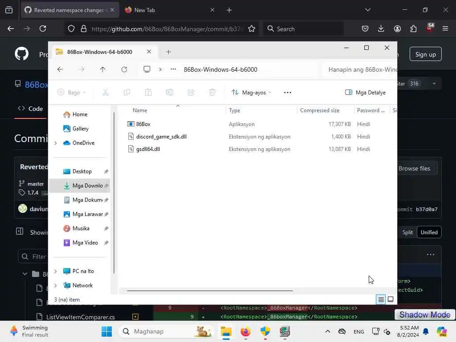This screenshot has height=342, width=456.
Task: Click Sign up on GitHub
Action: pyautogui.click(x=425, y=54)
